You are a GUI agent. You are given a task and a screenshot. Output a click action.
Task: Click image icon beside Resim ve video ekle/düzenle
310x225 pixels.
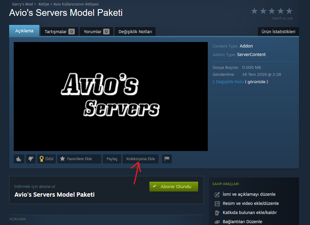(217, 203)
